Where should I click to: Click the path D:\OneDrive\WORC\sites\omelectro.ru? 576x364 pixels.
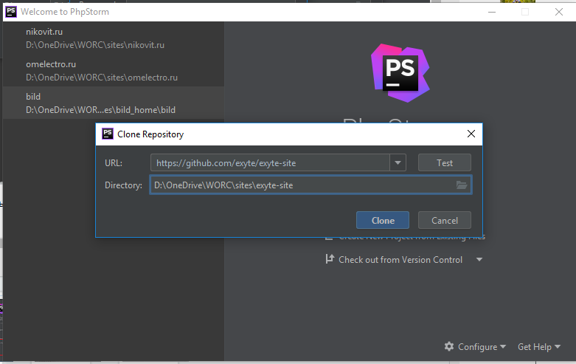pyautogui.click(x=102, y=78)
